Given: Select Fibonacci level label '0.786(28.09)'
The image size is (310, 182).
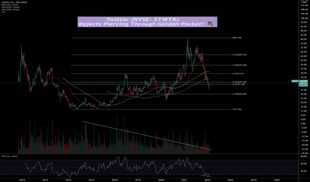Looking at the screenshot, I should [239, 94].
